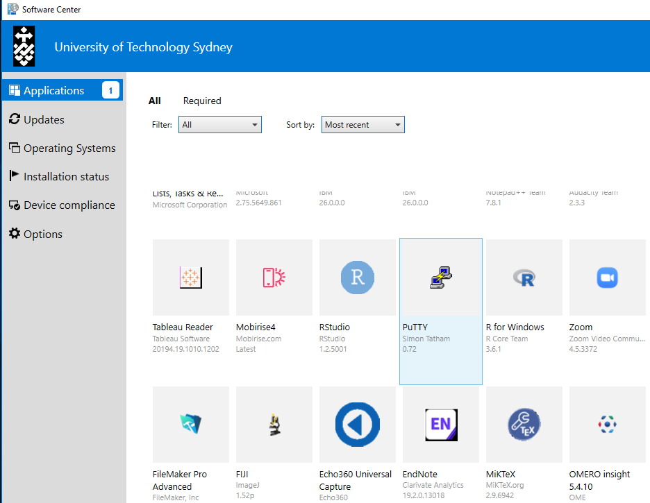Switch to the Required tab

(202, 101)
